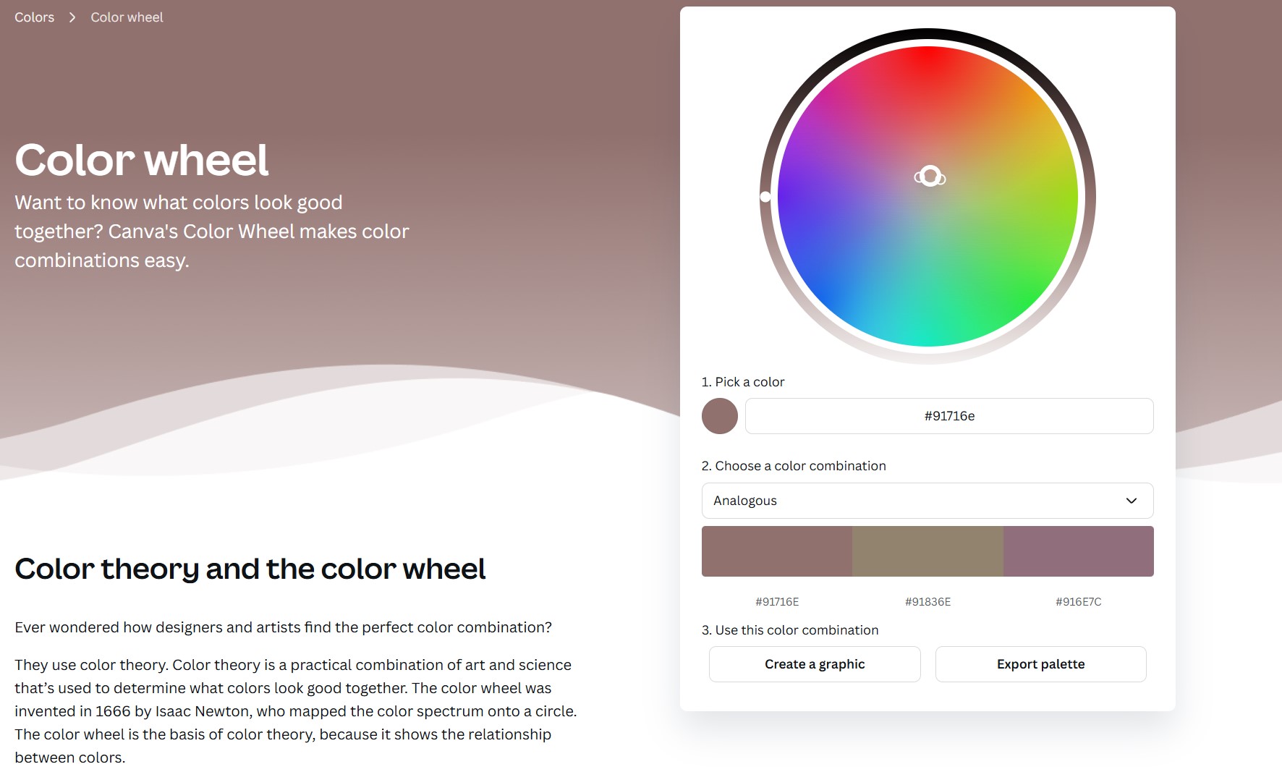Click the Export palette button
1282x772 pixels.
point(1040,664)
